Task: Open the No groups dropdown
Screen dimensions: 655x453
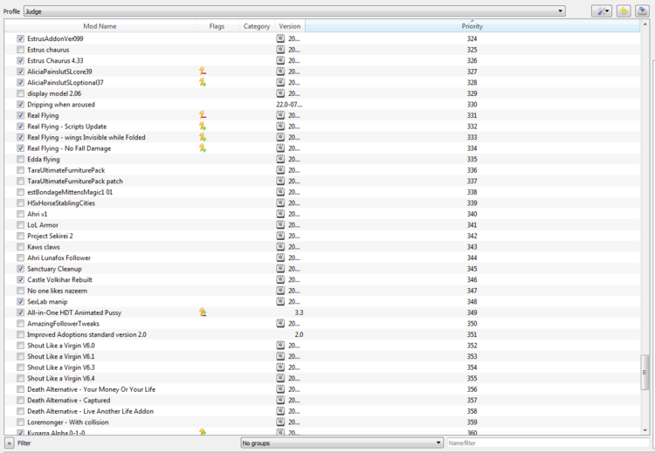Action: point(341,443)
